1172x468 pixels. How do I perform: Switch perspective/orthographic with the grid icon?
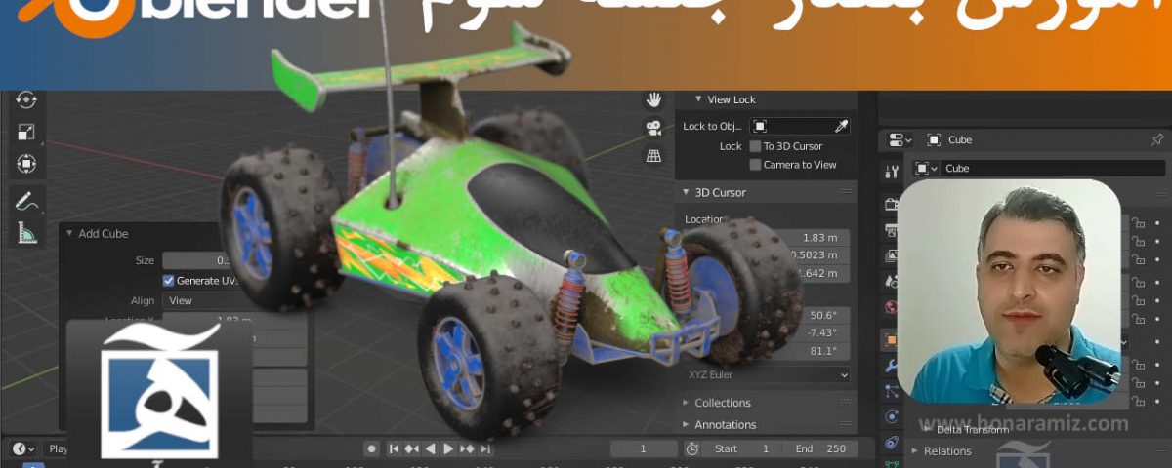pyautogui.click(x=653, y=155)
